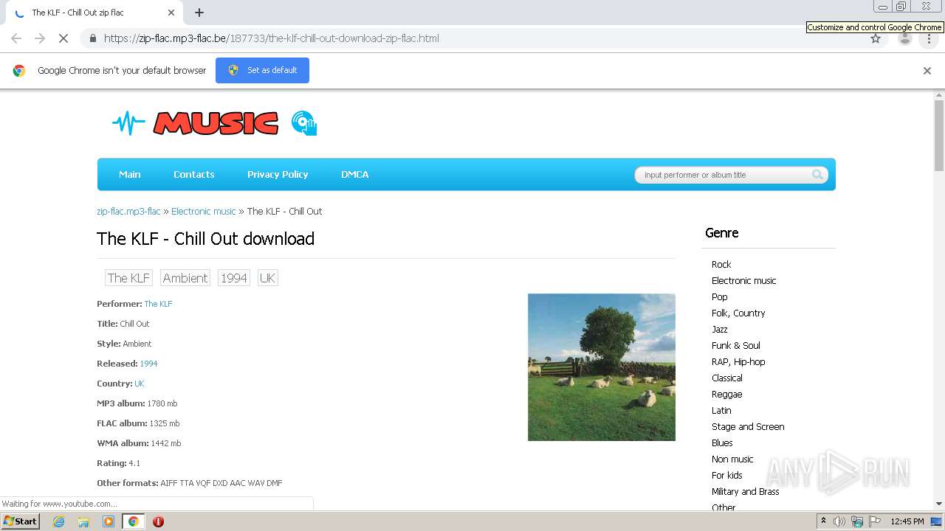Click the MUSIC site logo
Image resolution: width=945 pixels, height=531 pixels.
click(x=215, y=123)
